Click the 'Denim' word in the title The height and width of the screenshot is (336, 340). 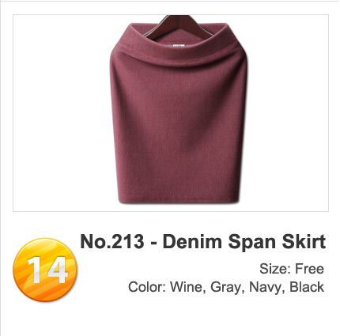[x=192, y=241]
